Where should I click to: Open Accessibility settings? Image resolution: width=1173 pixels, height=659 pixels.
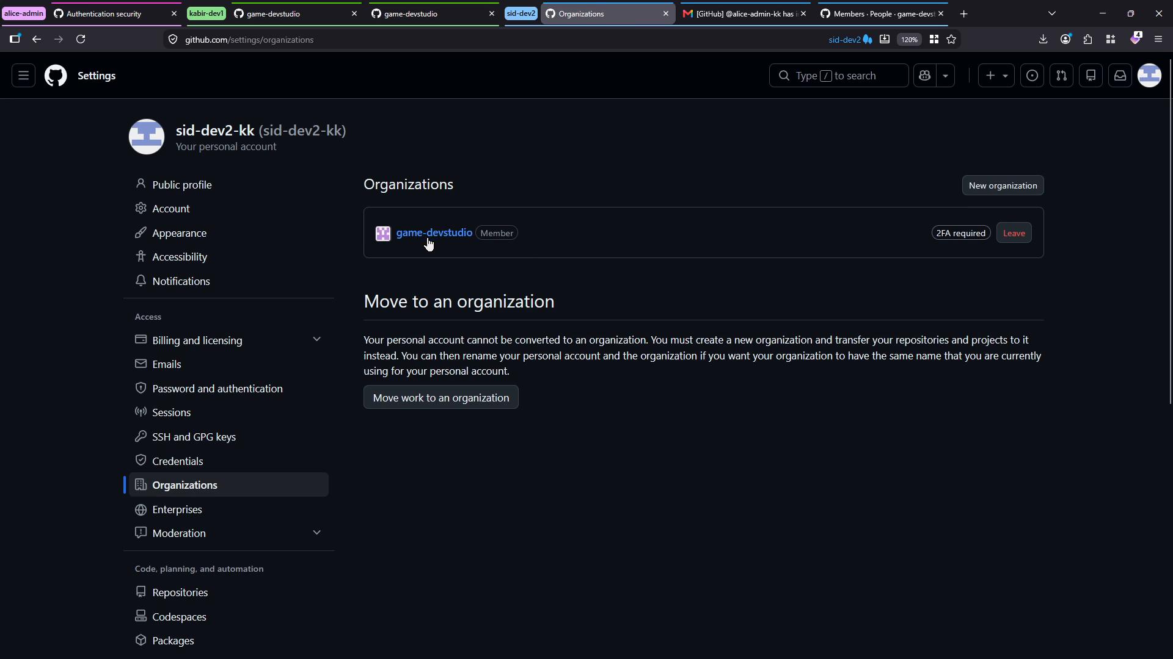228,257
